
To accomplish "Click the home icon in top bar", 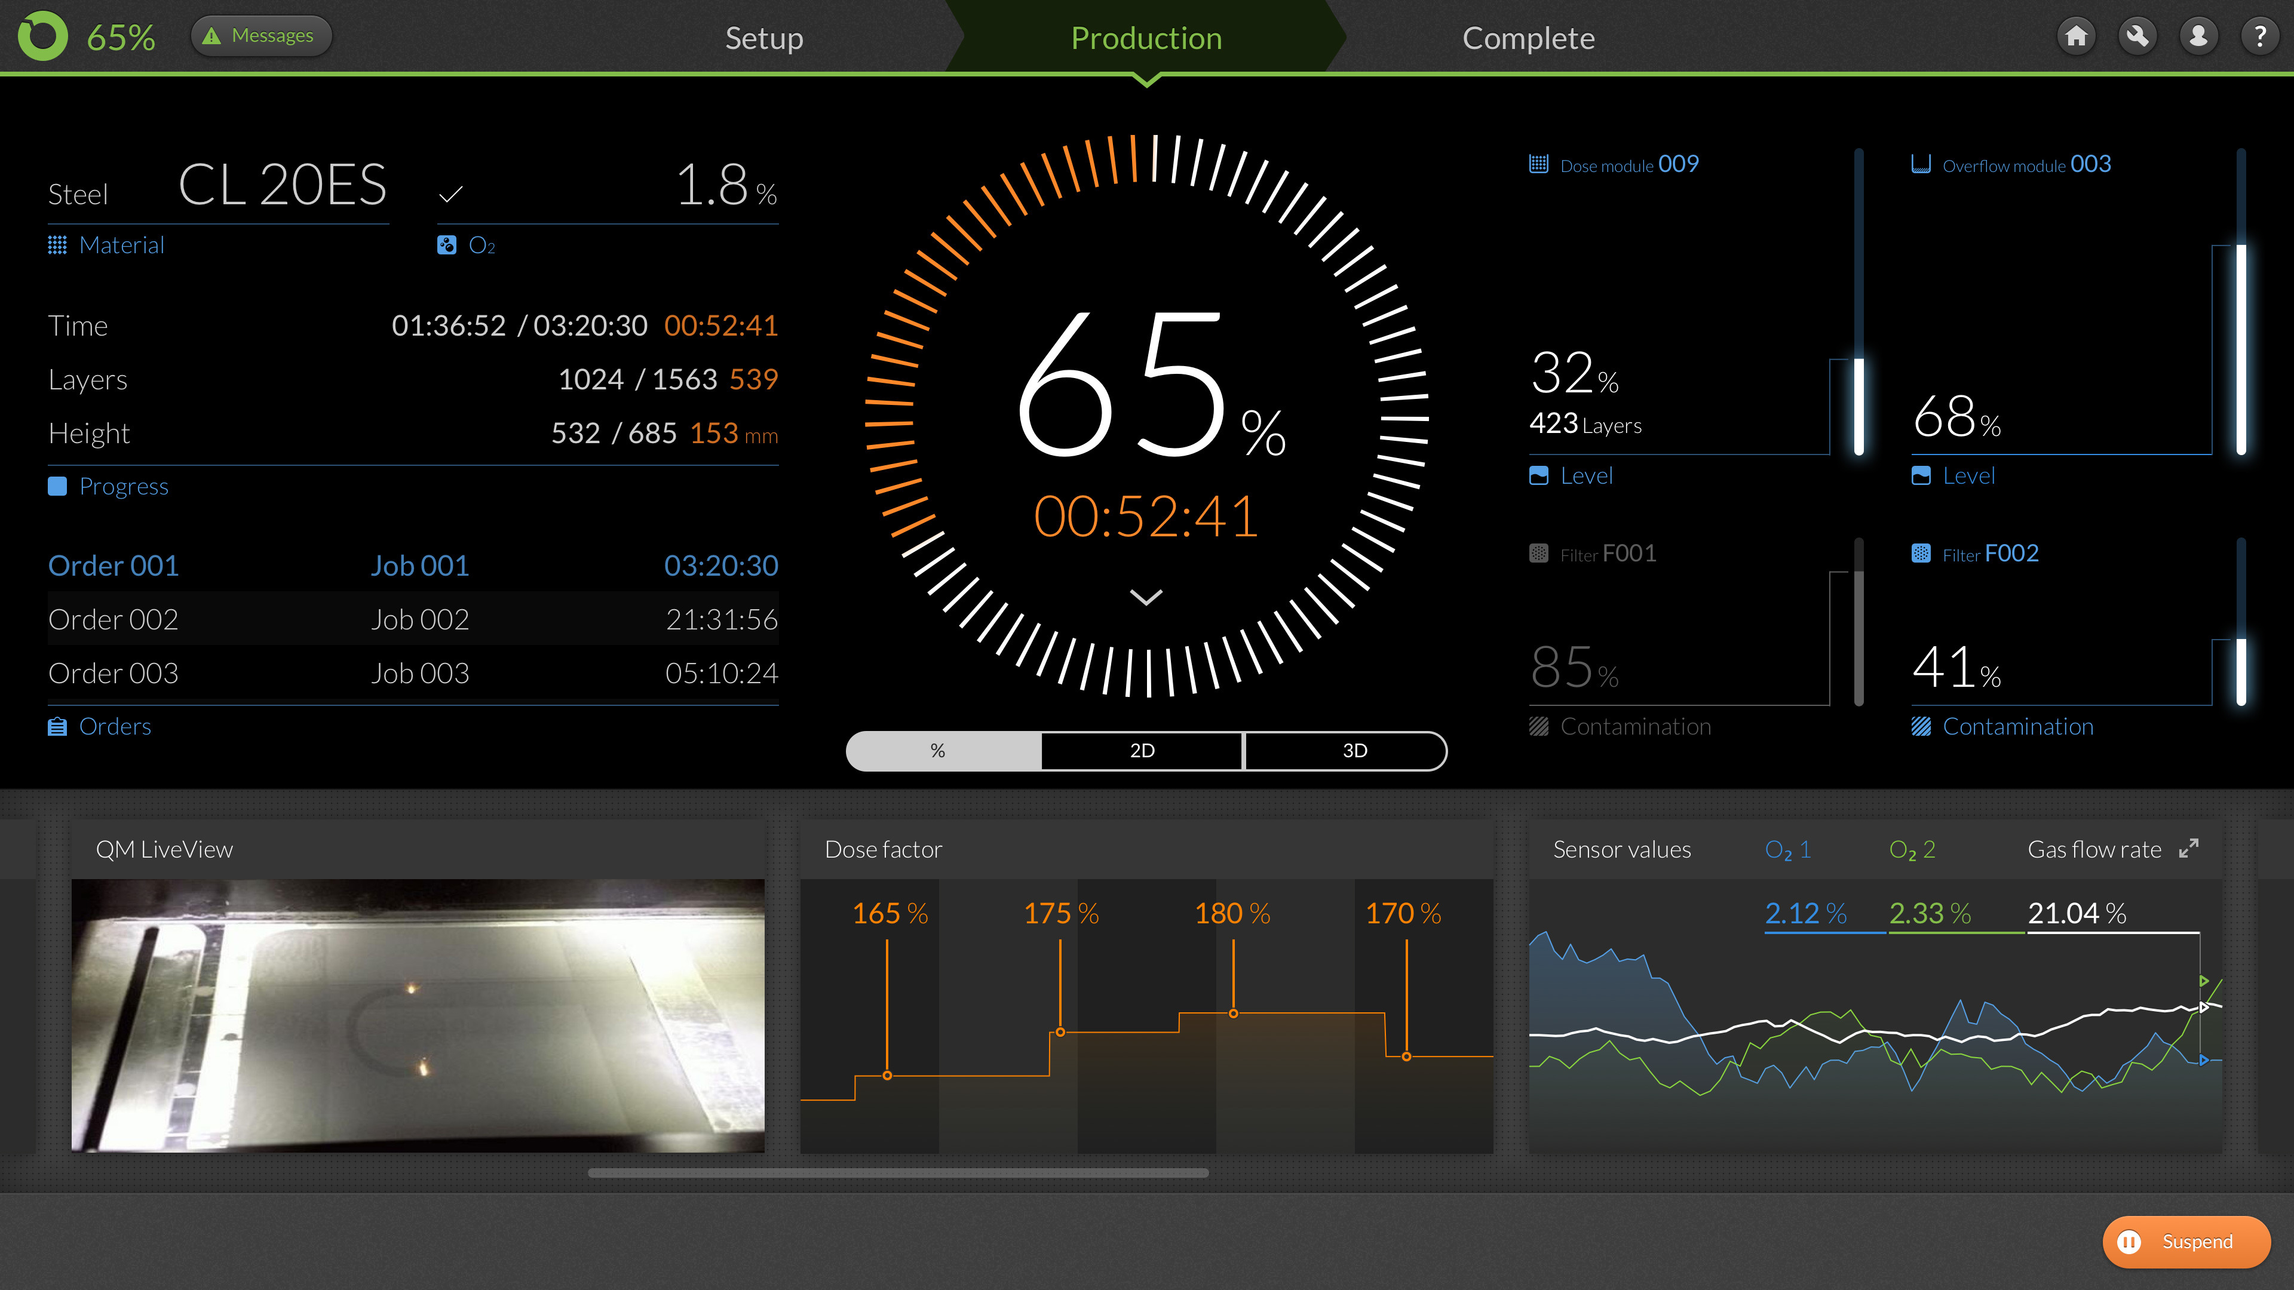I will pyautogui.click(x=2076, y=36).
